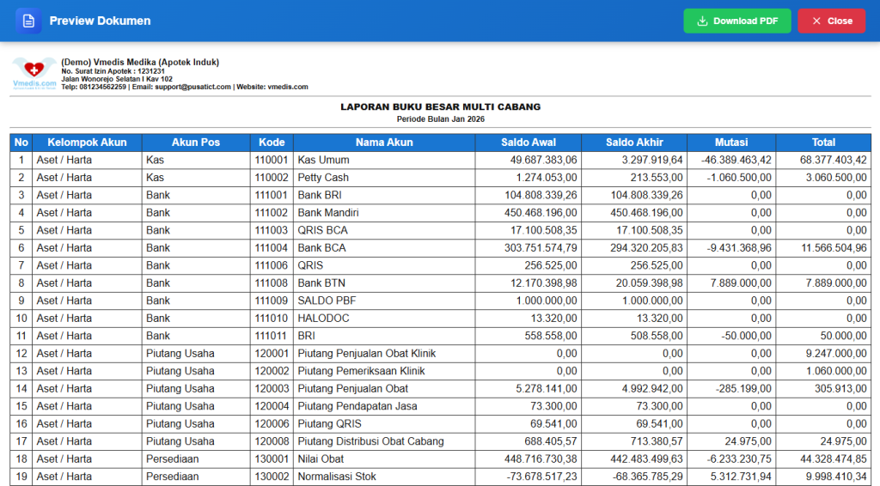Select the Kas Umum row name
The height and width of the screenshot is (486, 880).
[323, 161]
